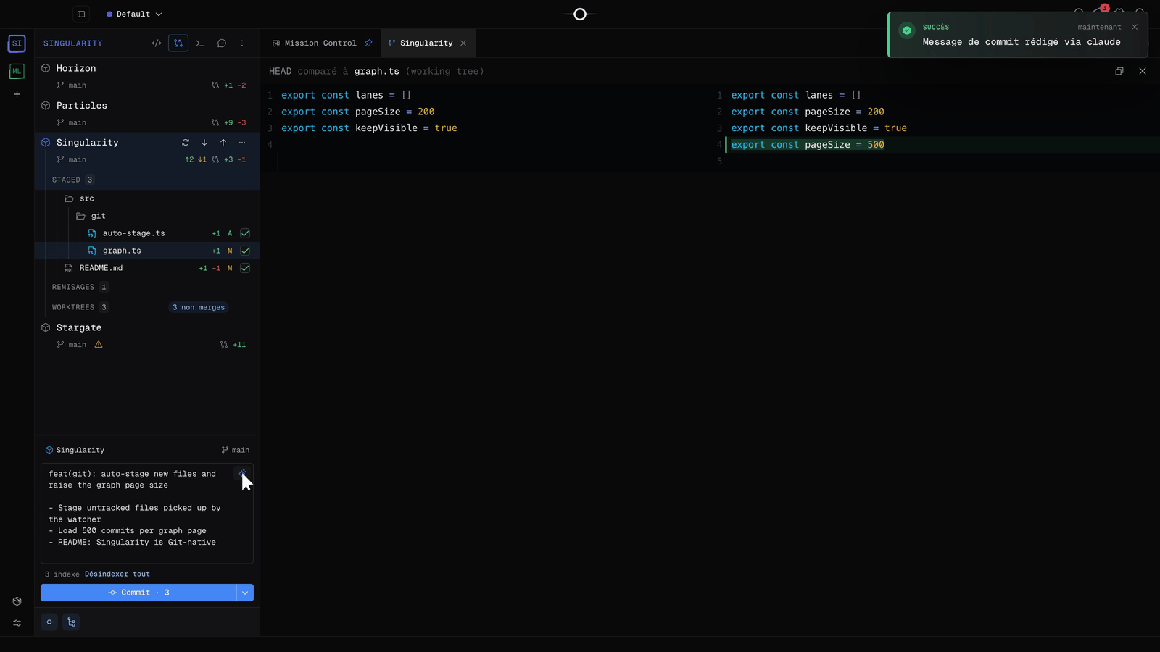Viewport: 1160px width, 652px height.
Task: Open the terminal icon in the sidebar header
Action: tap(200, 43)
